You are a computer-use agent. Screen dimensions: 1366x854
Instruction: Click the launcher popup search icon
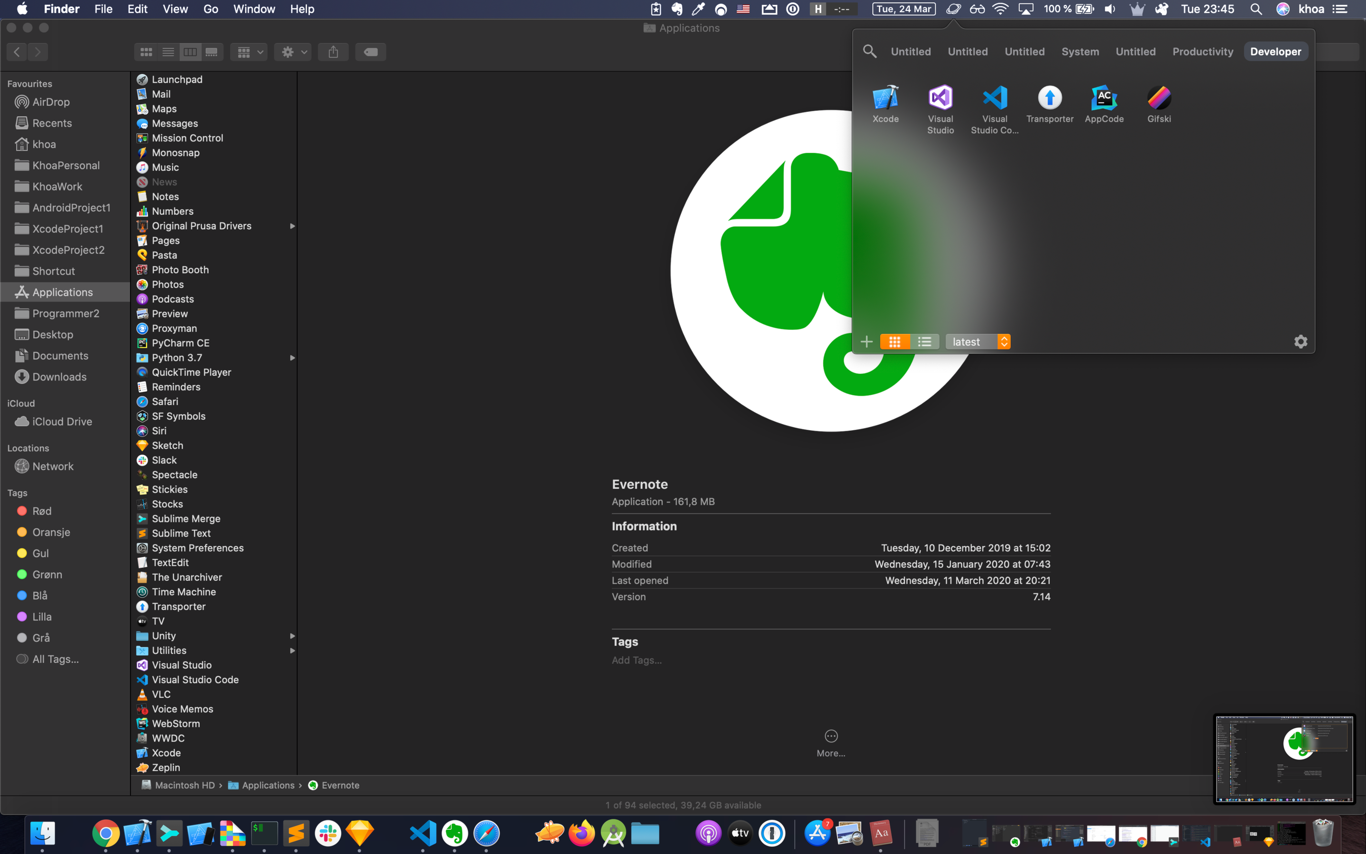(869, 51)
